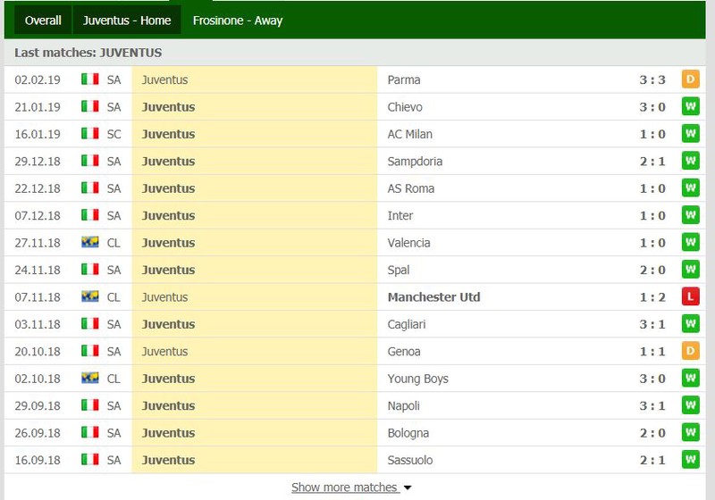Open opponent Young Boys team link
Screen dimensions: 715x500
click(x=417, y=379)
